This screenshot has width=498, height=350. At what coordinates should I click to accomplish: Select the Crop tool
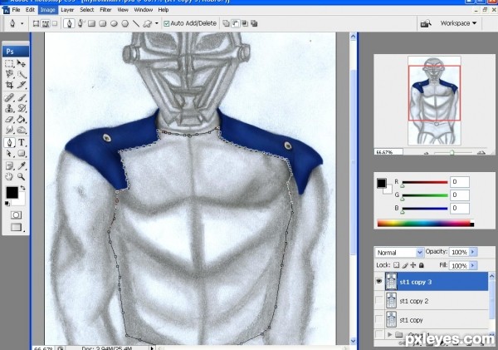tap(9, 85)
